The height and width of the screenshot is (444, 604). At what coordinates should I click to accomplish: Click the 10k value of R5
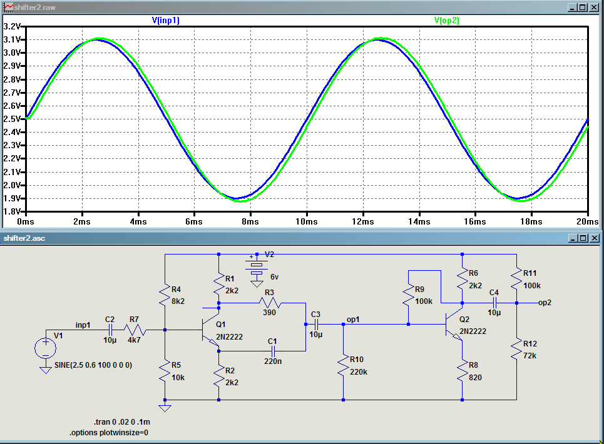point(178,378)
